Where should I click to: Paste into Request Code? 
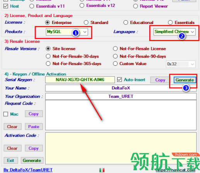tap(34, 127)
